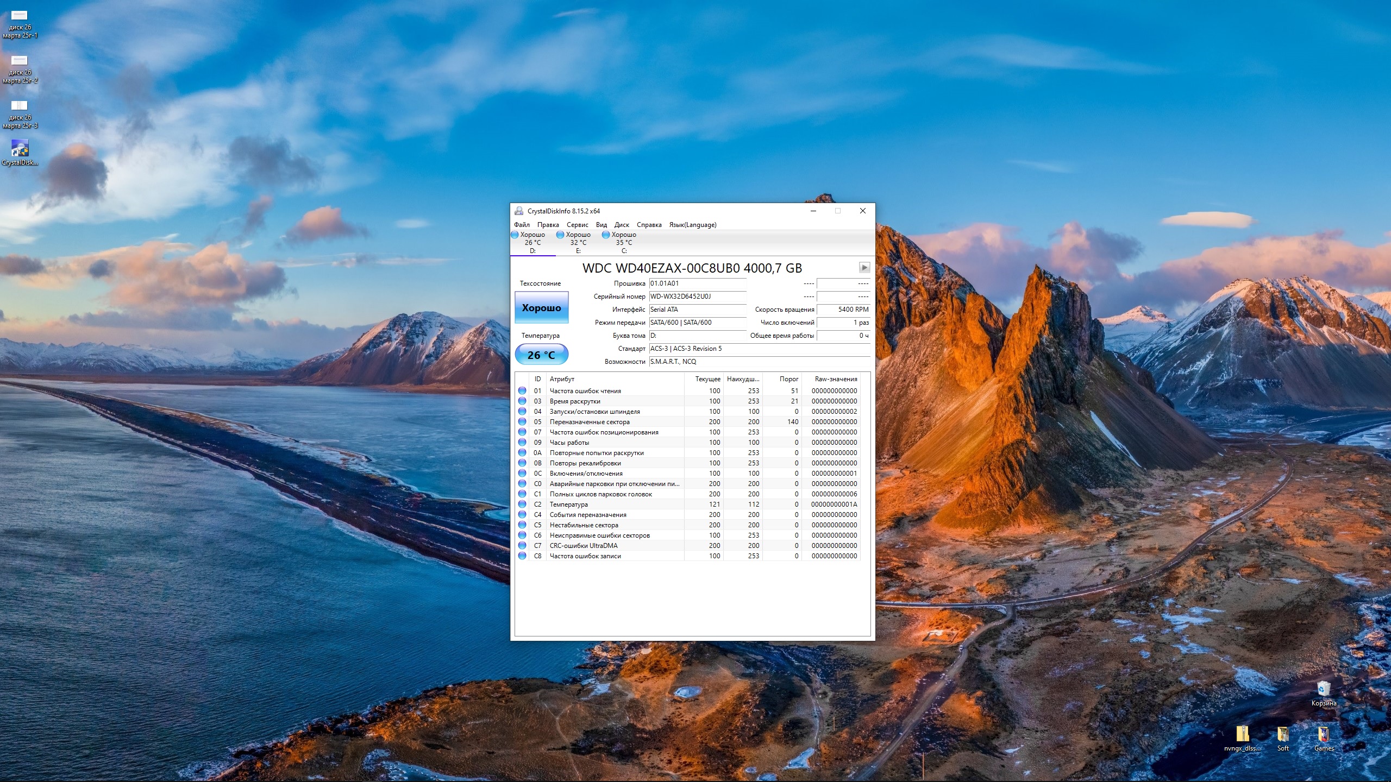Screen dimensions: 1391x782
Task: Open the Диск menu
Action: pos(622,225)
